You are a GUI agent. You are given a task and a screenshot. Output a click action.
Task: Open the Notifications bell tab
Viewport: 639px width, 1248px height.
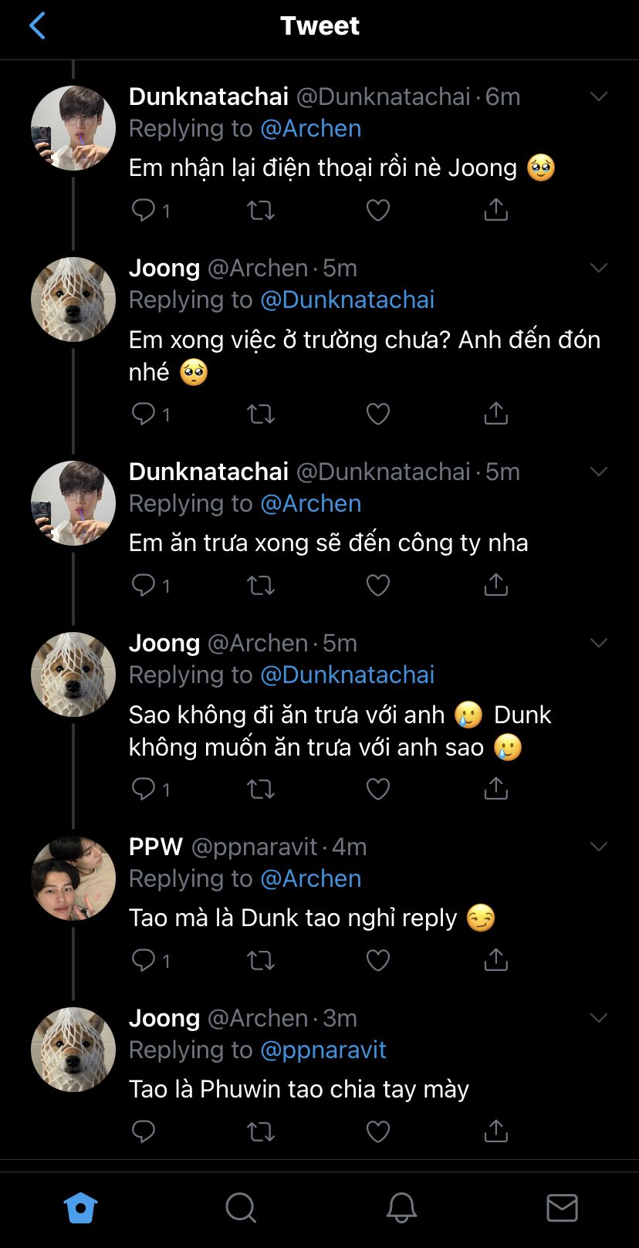(x=401, y=1208)
